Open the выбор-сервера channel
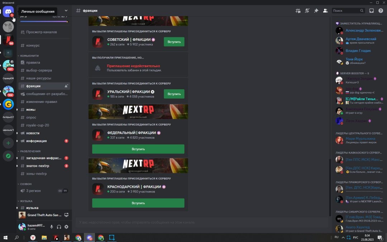Image resolution: width=387 pixels, height=242 pixels. (x=44, y=70)
